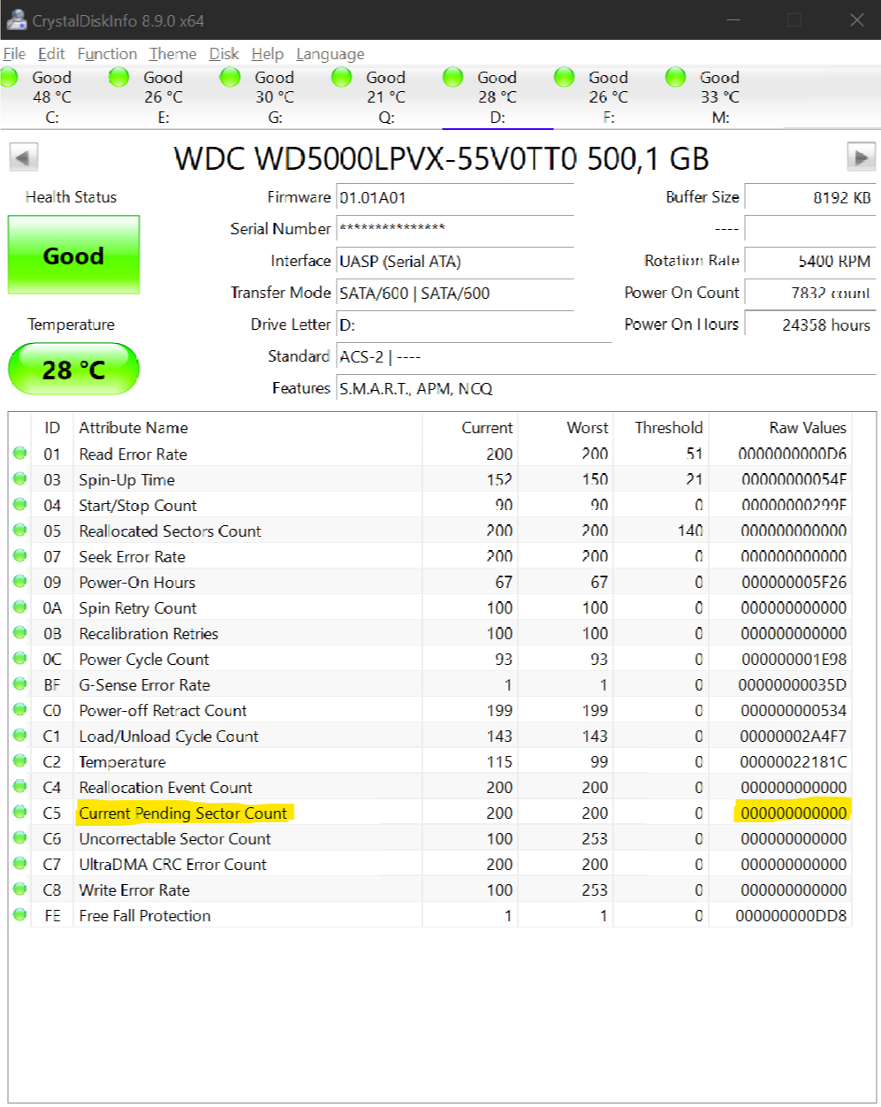Select disk Q: status circle at 21 °C
Image resolution: width=881 pixels, height=1107 pixels.
click(x=342, y=78)
